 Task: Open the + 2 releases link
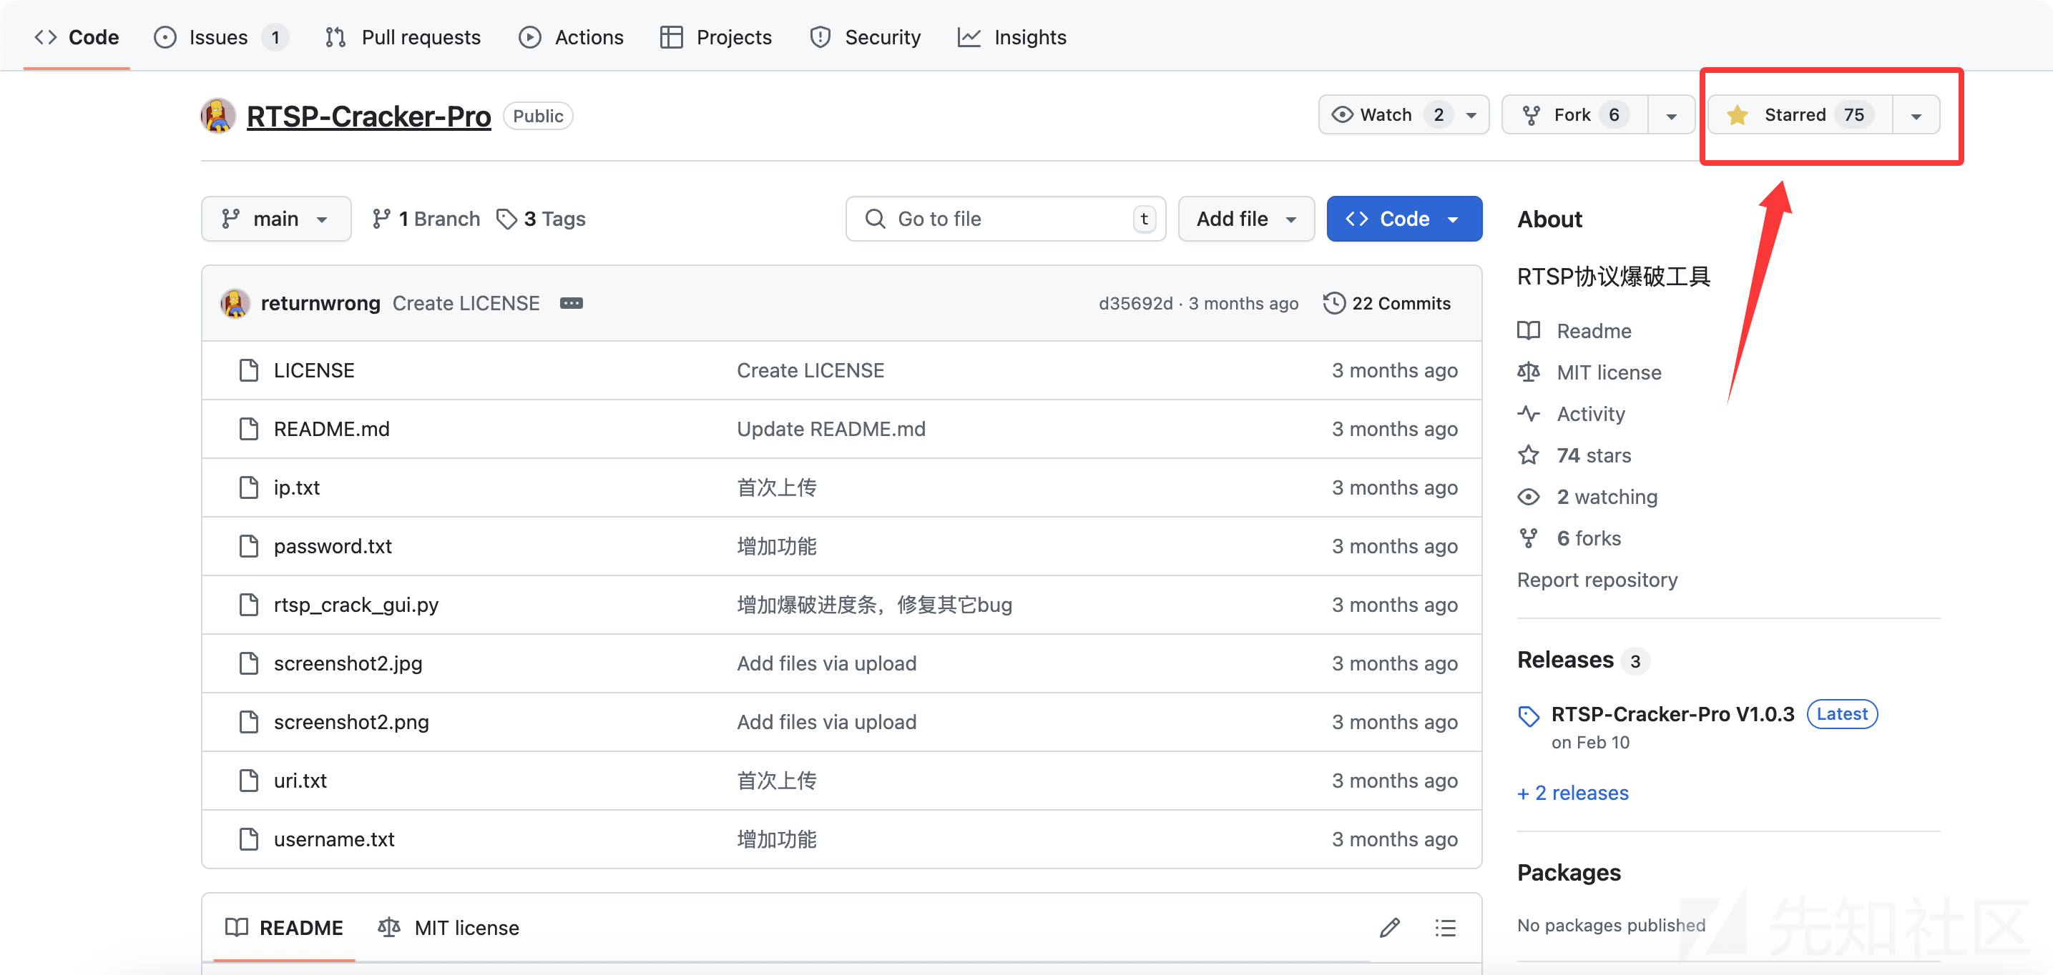coord(1572,793)
